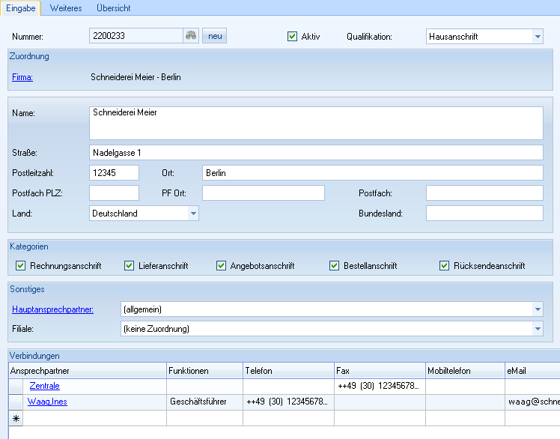This screenshot has height=439, width=560.
Task: Expand the Land dropdown list
Action: pyautogui.click(x=193, y=214)
